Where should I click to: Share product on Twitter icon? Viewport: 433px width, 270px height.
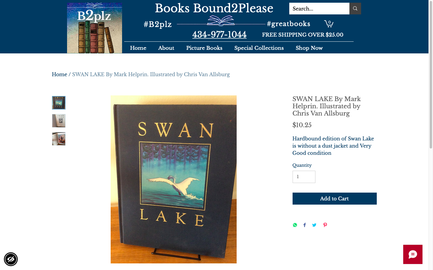point(314,225)
